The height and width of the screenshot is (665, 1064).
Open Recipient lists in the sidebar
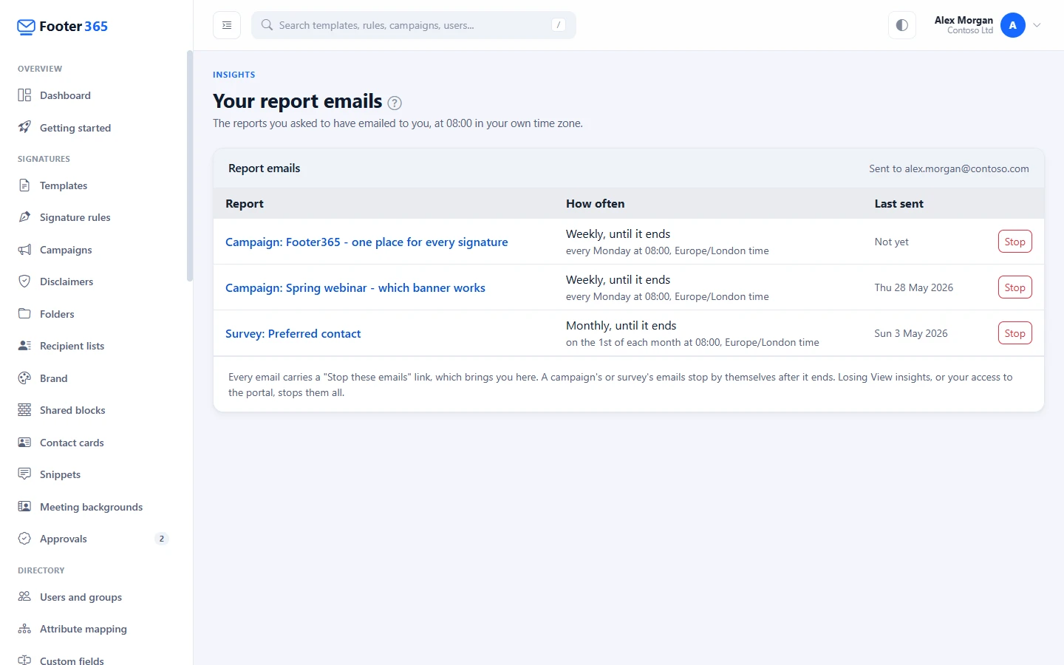93,346
